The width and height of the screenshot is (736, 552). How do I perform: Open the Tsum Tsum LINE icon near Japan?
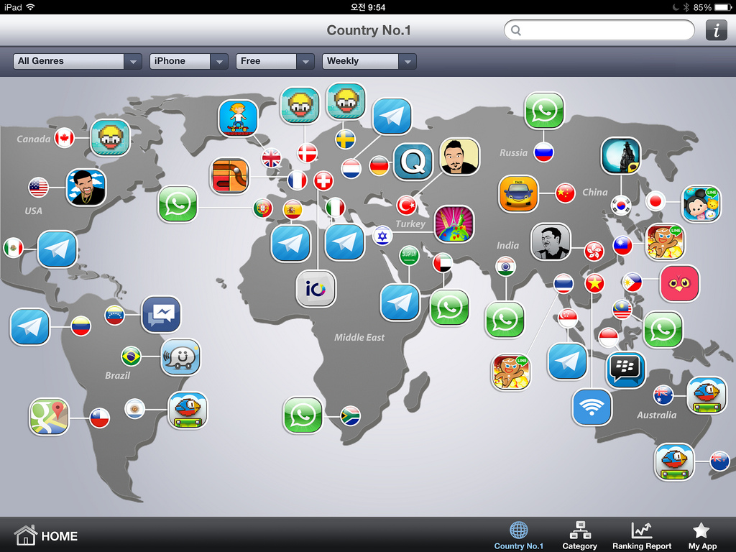point(701,204)
